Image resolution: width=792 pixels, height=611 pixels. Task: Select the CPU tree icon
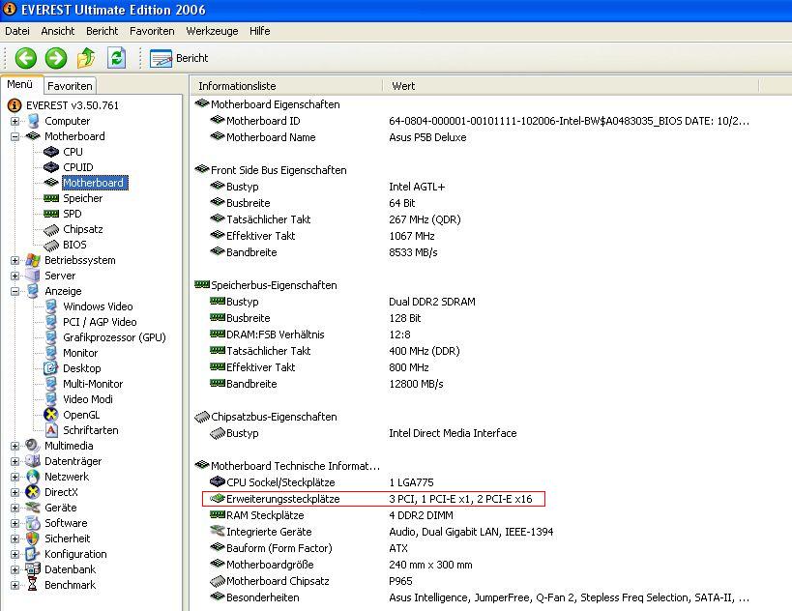pos(51,152)
